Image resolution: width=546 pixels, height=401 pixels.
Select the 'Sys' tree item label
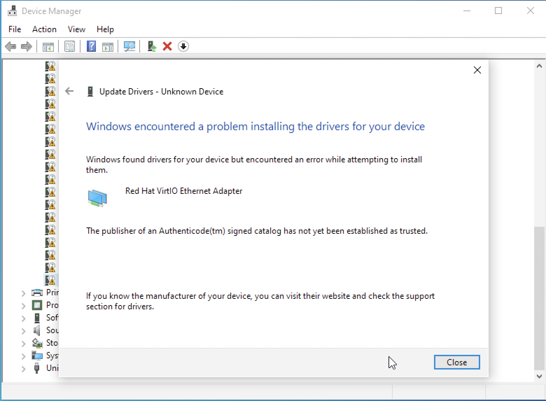click(52, 356)
